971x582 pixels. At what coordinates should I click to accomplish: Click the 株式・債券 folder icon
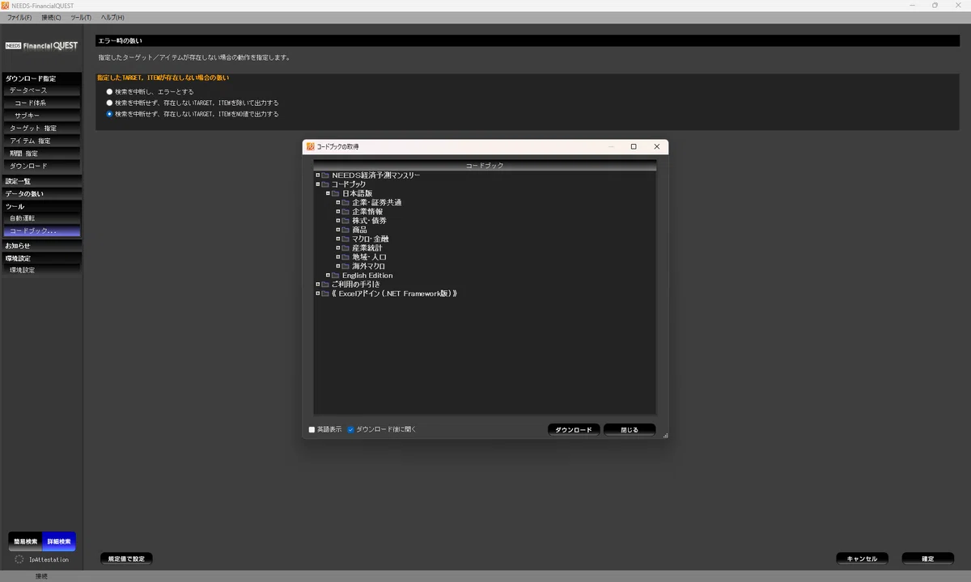coord(346,221)
